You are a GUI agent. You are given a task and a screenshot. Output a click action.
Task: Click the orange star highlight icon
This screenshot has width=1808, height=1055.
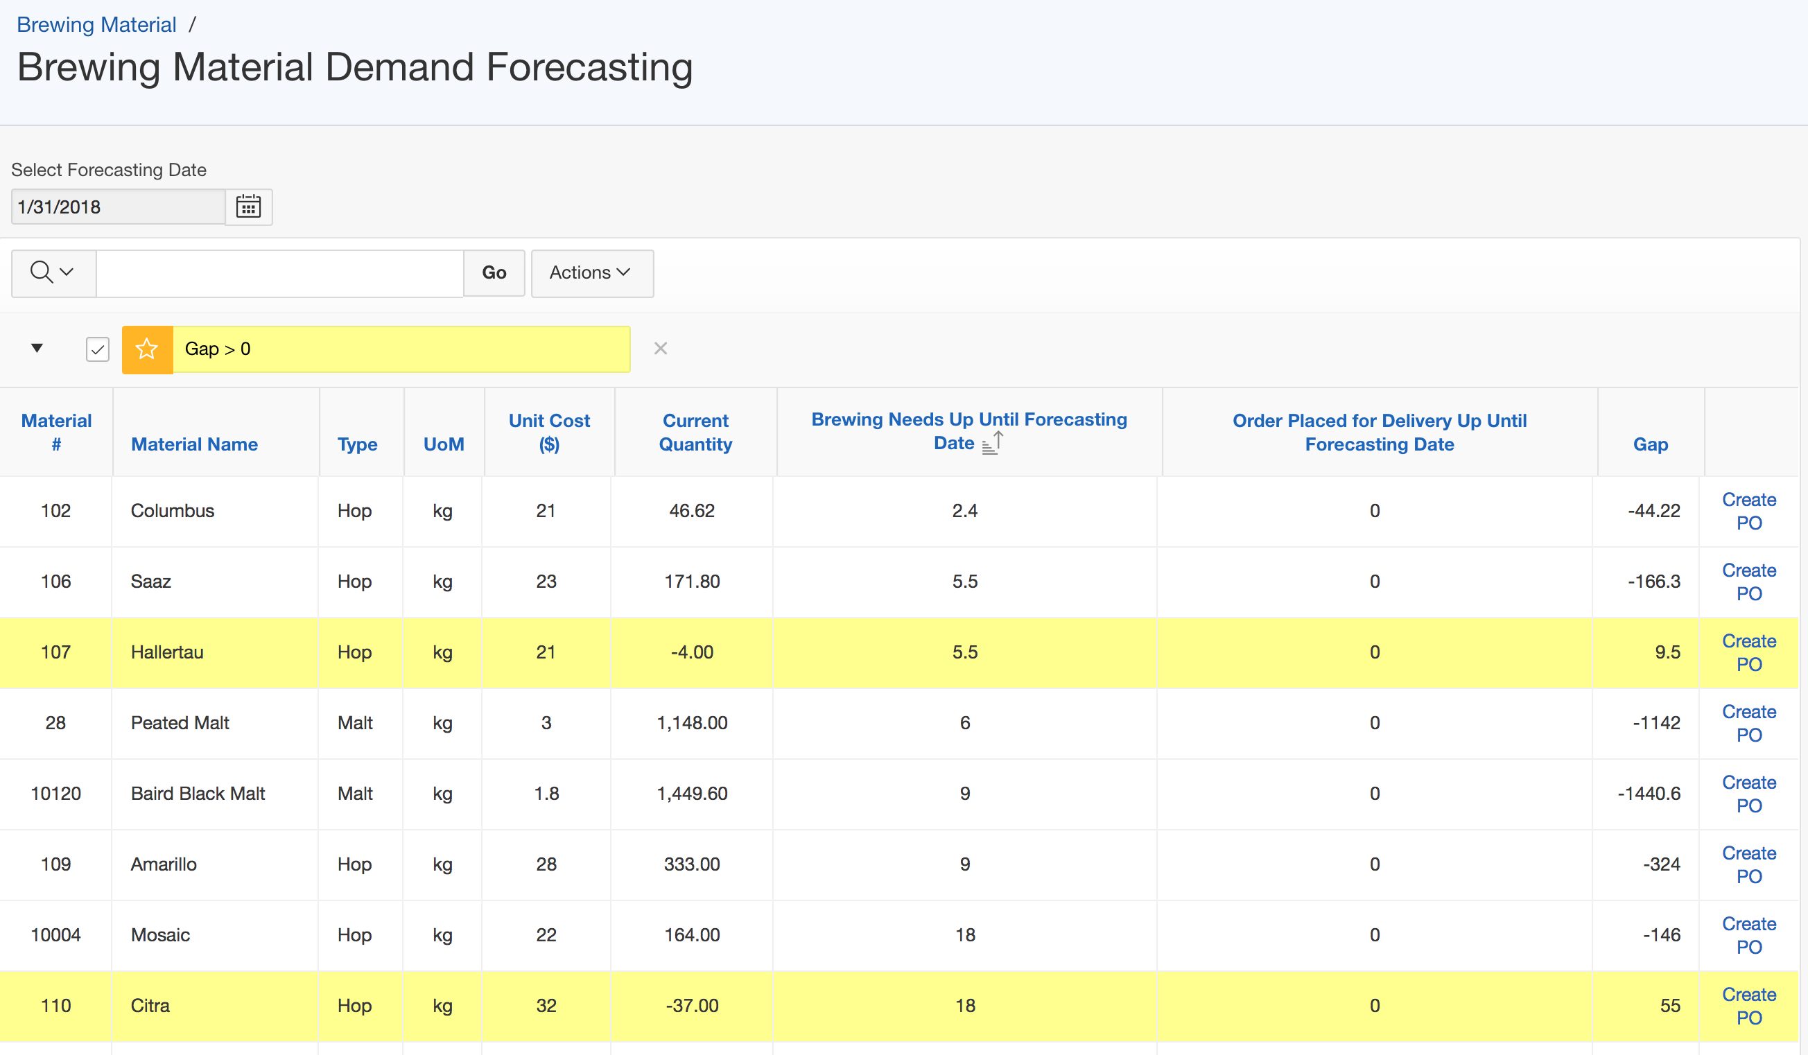pyautogui.click(x=147, y=349)
